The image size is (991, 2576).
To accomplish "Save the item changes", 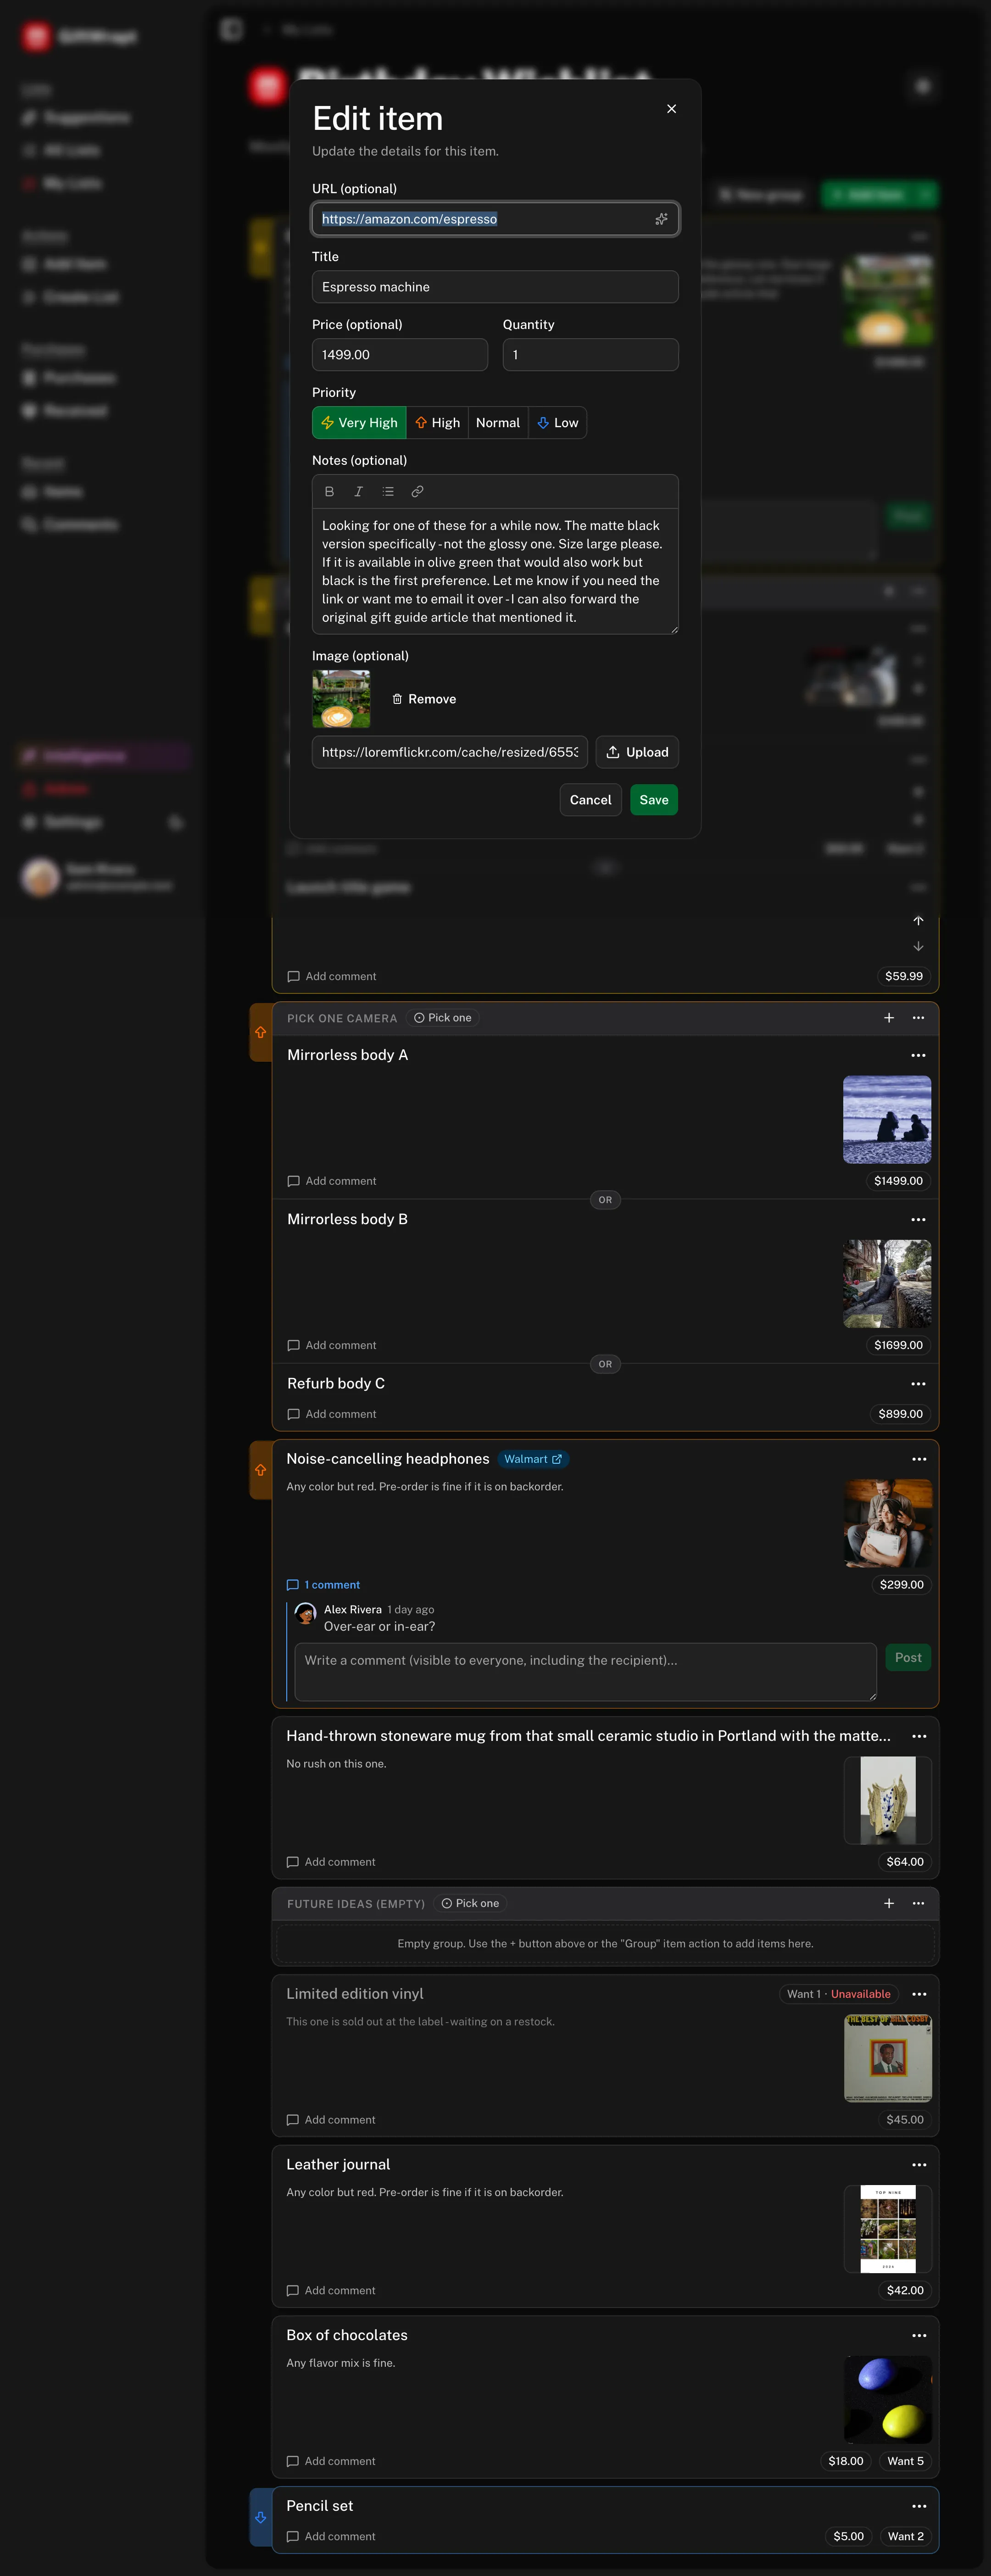I will [654, 800].
